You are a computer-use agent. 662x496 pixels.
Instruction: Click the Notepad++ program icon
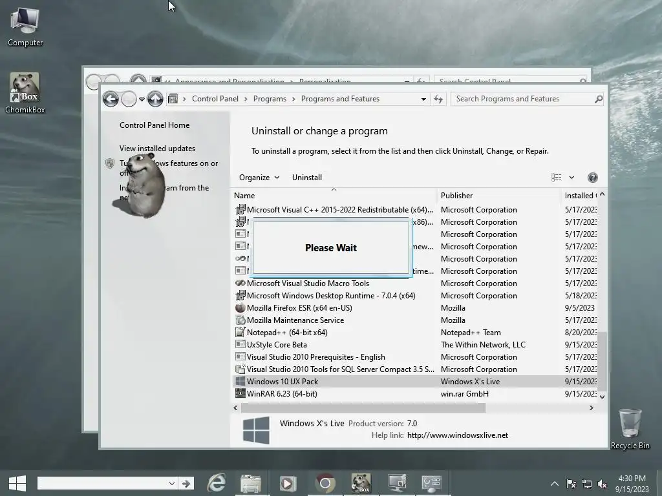[240, 333]
